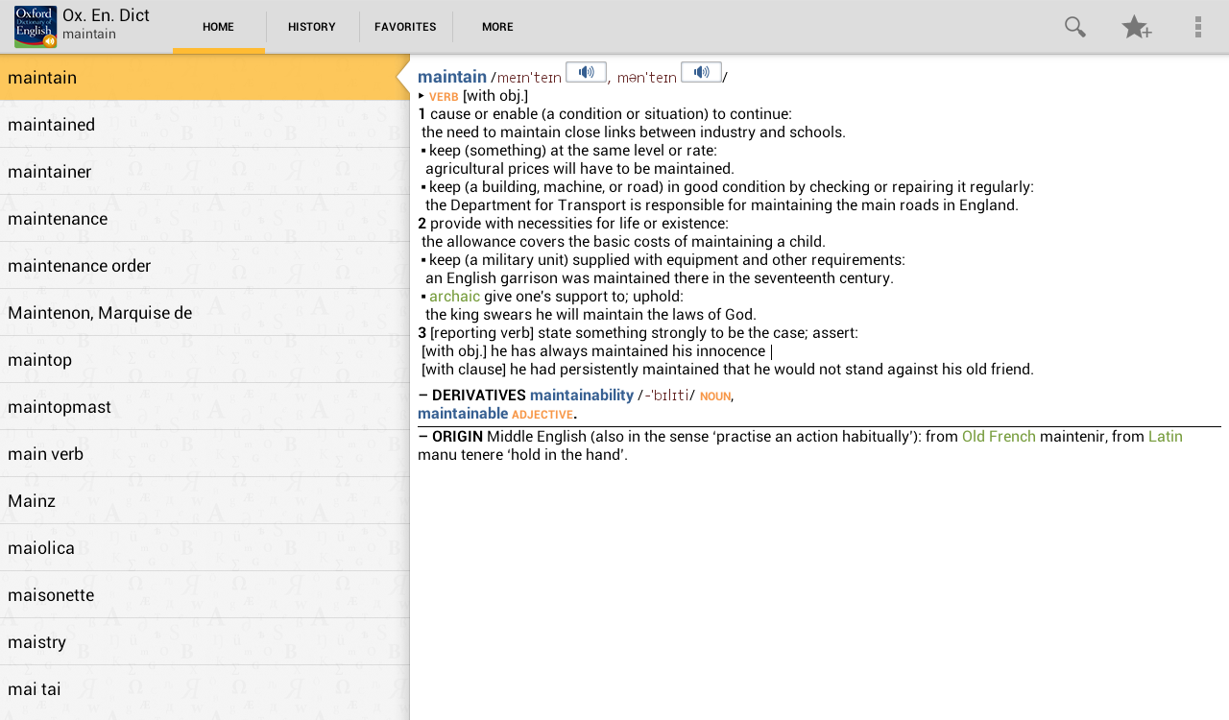
Task: Follow the Old French origin link
Action: (999, 436)
